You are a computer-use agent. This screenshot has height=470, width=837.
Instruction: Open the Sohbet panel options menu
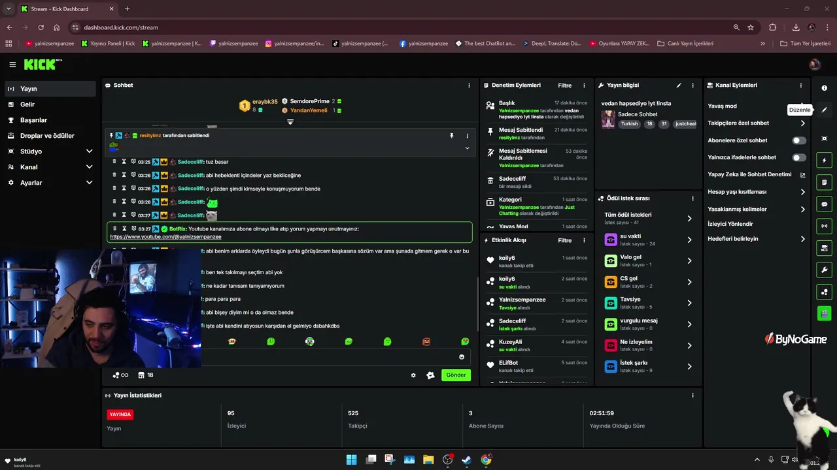(468, 86)
